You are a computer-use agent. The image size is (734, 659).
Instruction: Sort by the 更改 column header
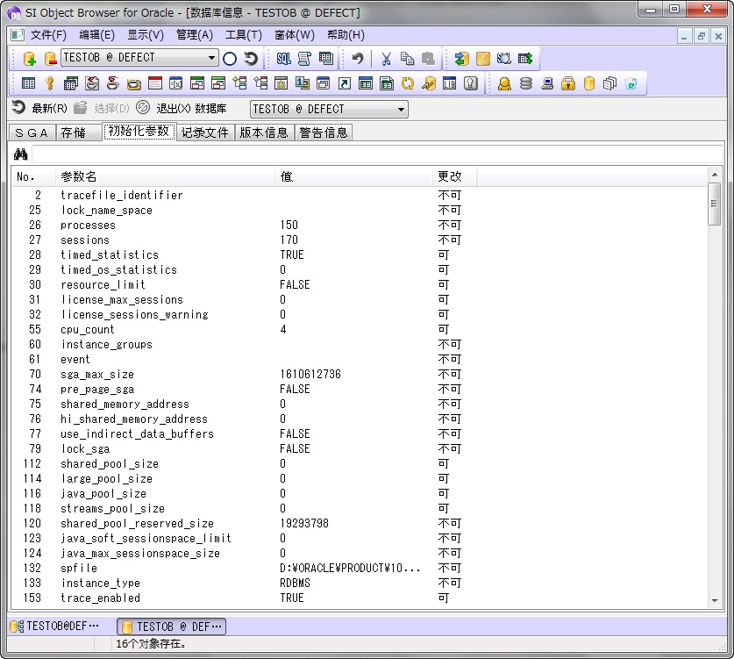(454, 176)
